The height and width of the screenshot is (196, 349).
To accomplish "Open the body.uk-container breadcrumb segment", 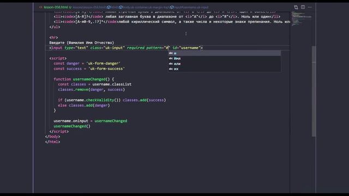I will pyautogui.click(x=144, y=7).
